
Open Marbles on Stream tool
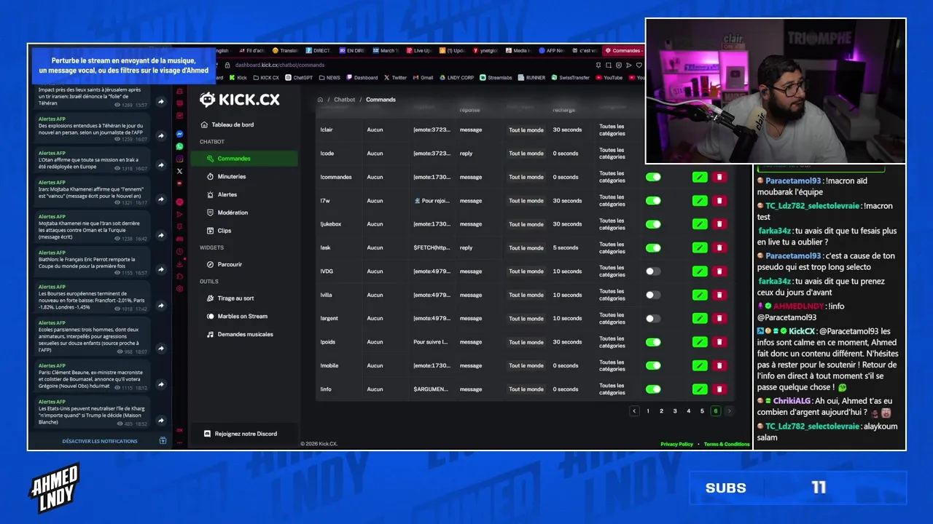coord(244,317)
